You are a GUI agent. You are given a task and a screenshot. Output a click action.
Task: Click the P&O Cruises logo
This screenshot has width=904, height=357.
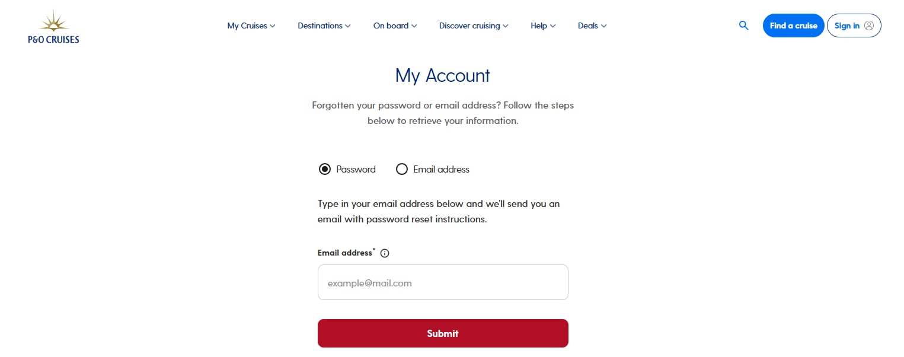click(x=53, y=27)
